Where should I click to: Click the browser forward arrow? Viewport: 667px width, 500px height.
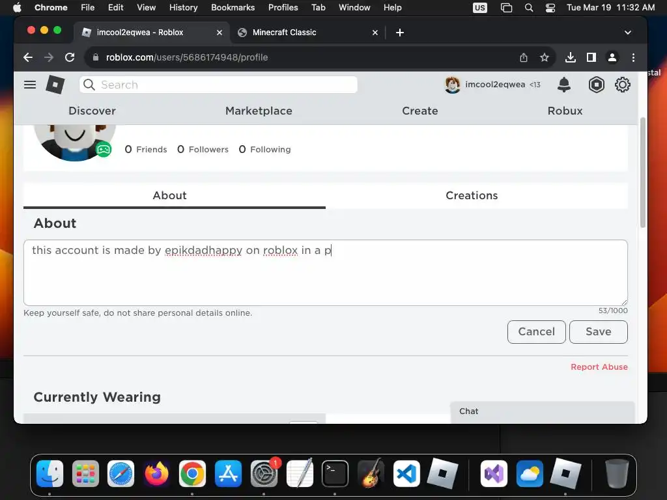[49, 57]
